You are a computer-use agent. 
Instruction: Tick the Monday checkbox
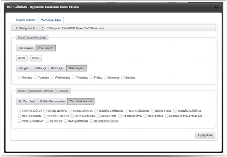pyautogui.click(x=20, y=78)
